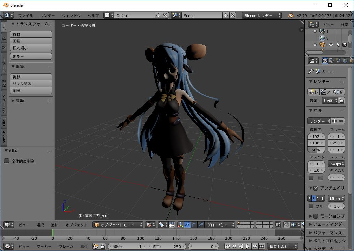Open the timeline マーカー menu

(x=44, y=247)
